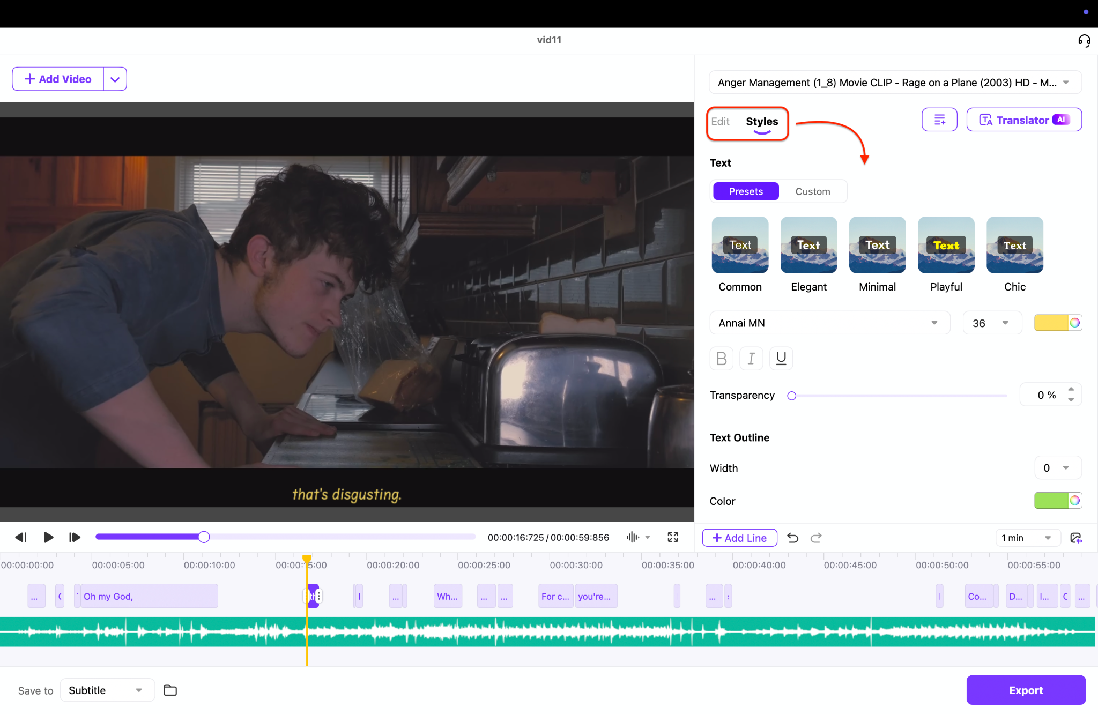The image size is (1098, 714).
Task: Switch to the Edit tab
Action: tap(720, 122)
